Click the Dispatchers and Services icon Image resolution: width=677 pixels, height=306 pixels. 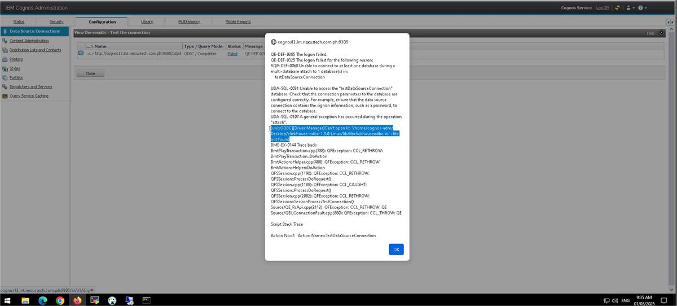[5, 86]
